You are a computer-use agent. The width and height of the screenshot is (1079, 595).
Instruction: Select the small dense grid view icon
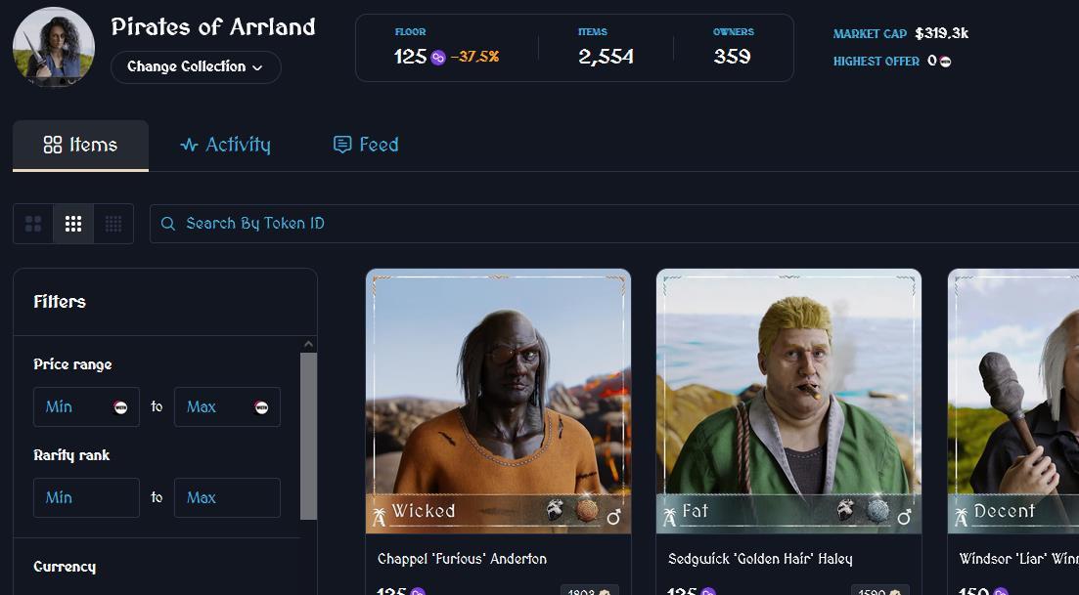(x=113, y=224)
